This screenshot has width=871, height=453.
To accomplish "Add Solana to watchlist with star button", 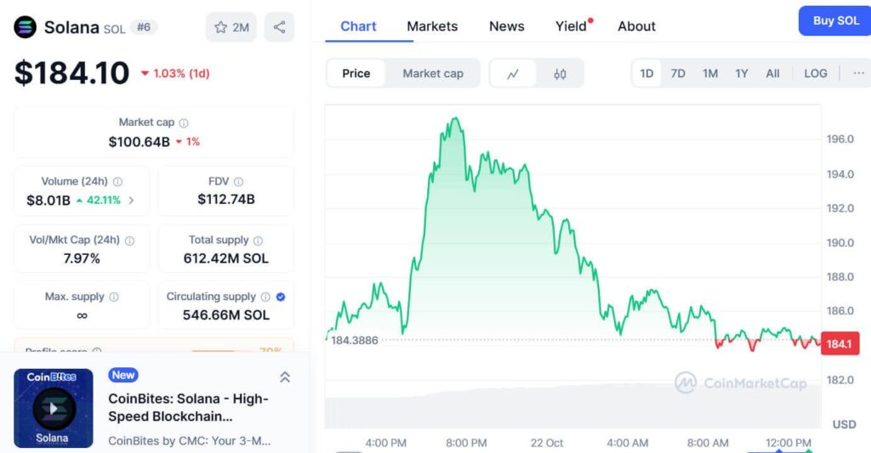I will coord(231,27).
